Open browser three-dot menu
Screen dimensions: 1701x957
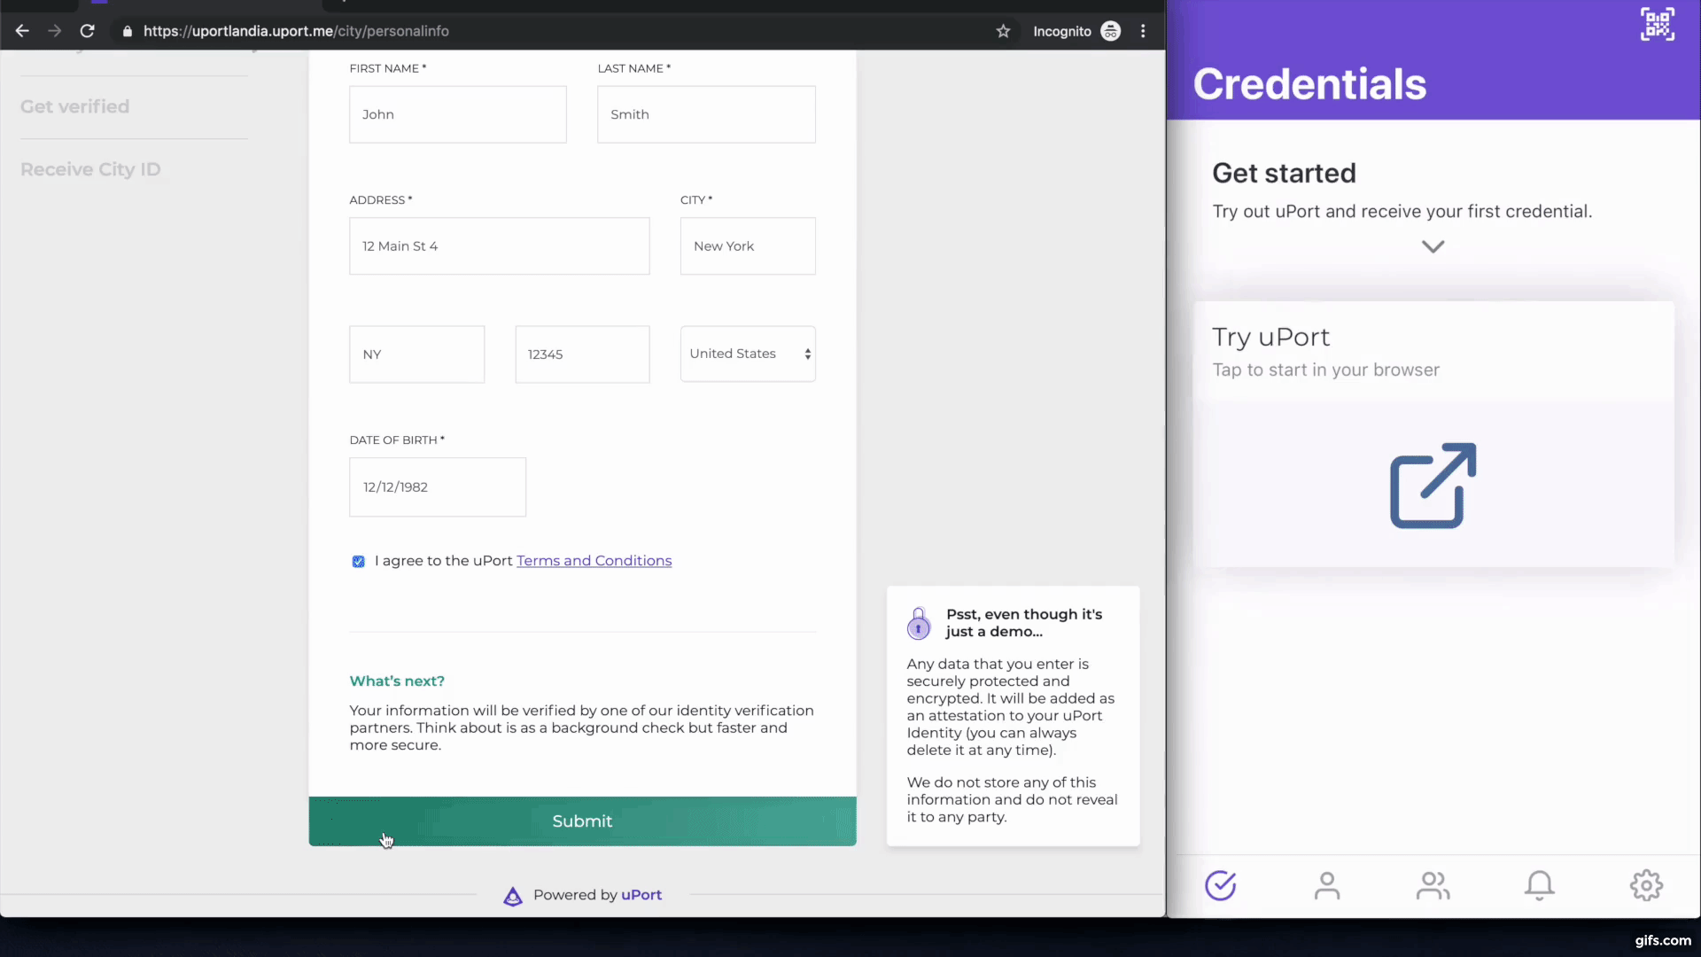[x=1143, y=31]
